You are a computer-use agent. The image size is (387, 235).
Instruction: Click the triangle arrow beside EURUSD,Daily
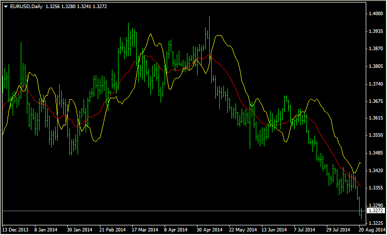click(6, 7)
